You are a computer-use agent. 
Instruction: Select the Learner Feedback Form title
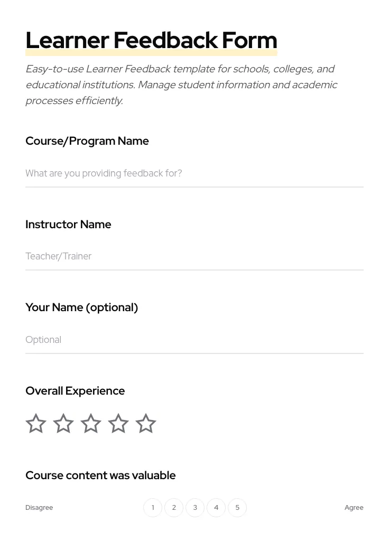pos(151,40)
